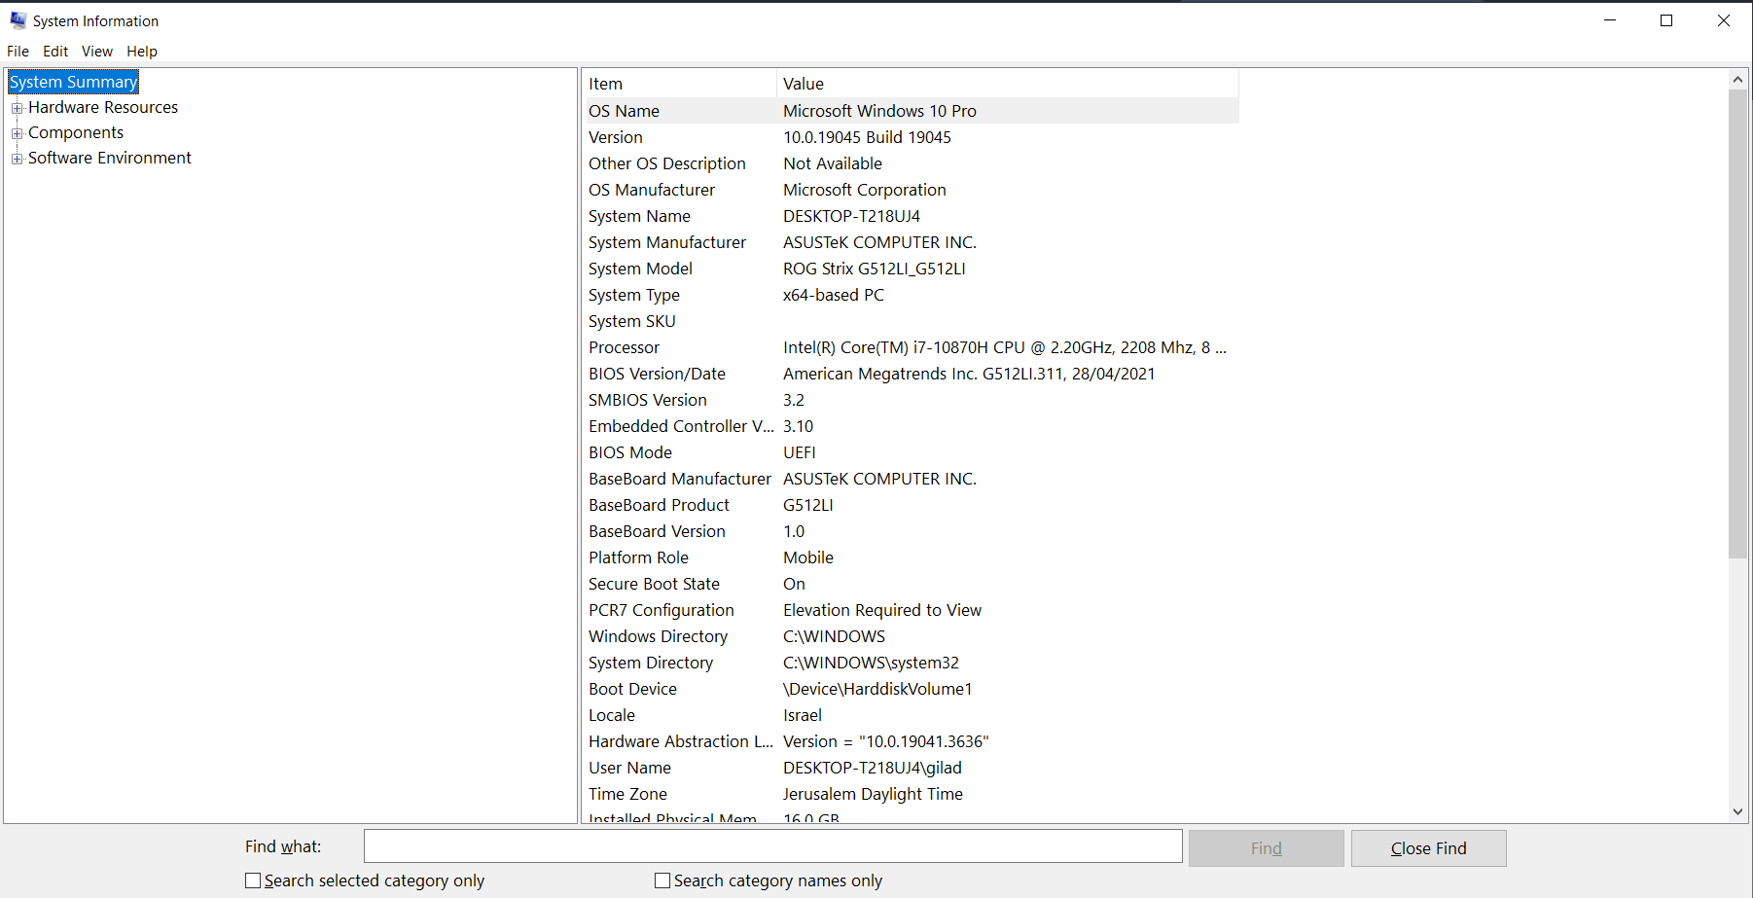Viewport: 1753px width, 898px height.
Task: Select System Summary in the tree
Action: click(x=74, y=82)
